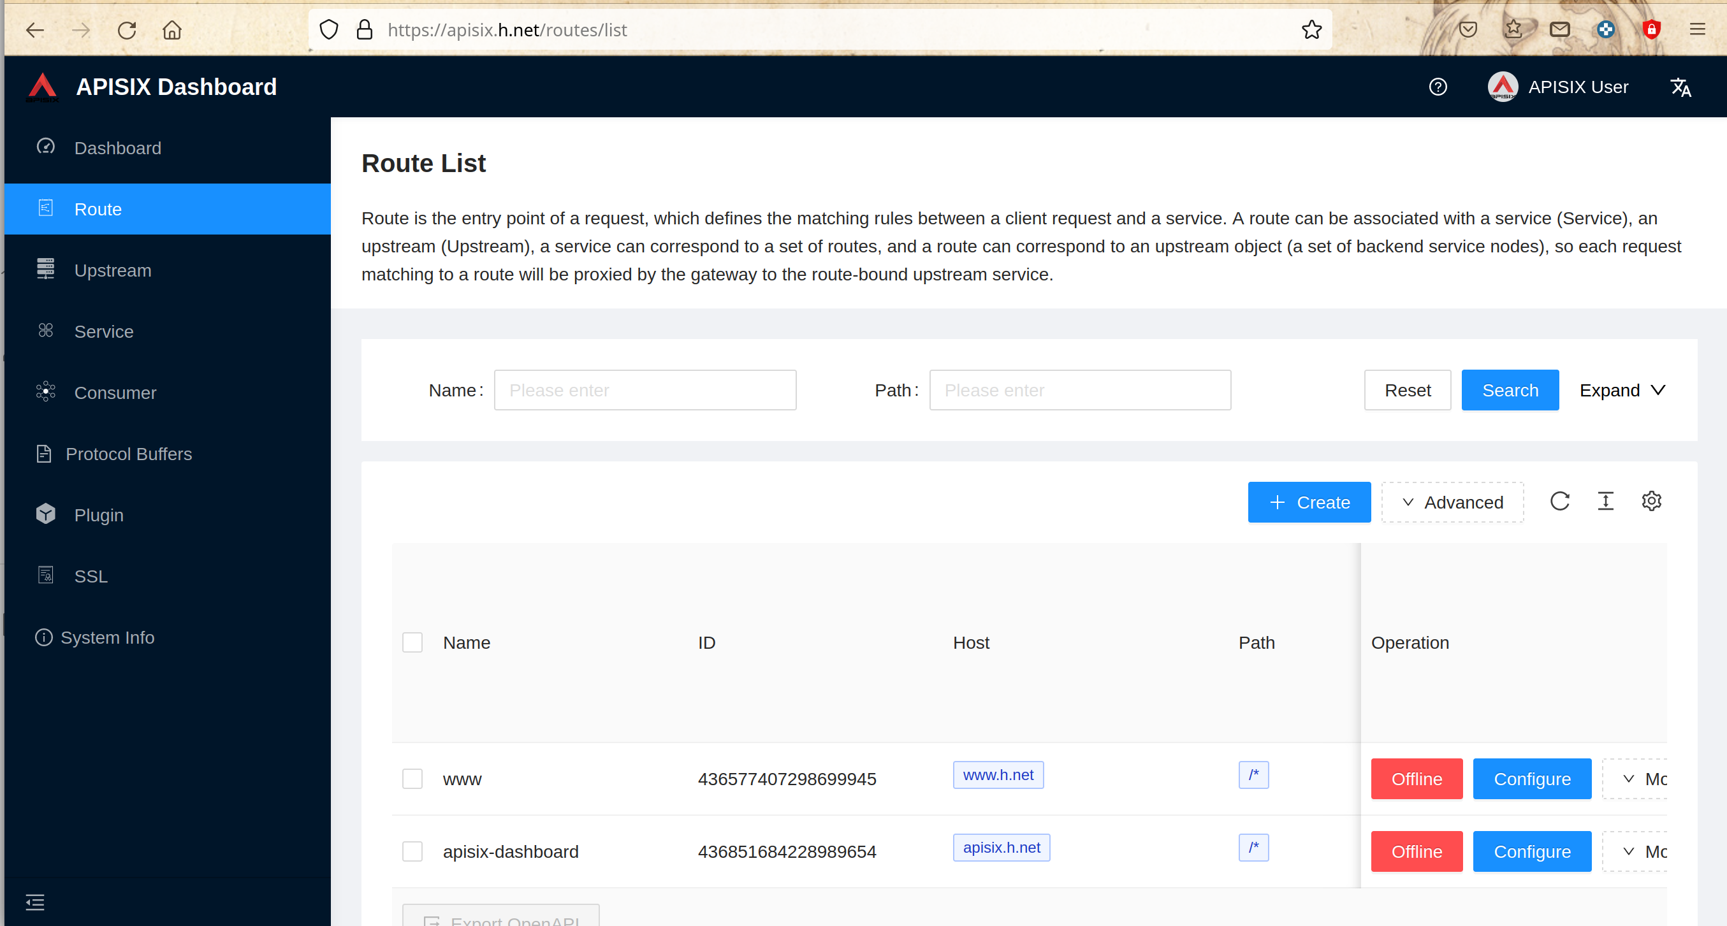Expand the search filter options
1727x926 pixels.
pyautogui.click(x=1622, y=390)
